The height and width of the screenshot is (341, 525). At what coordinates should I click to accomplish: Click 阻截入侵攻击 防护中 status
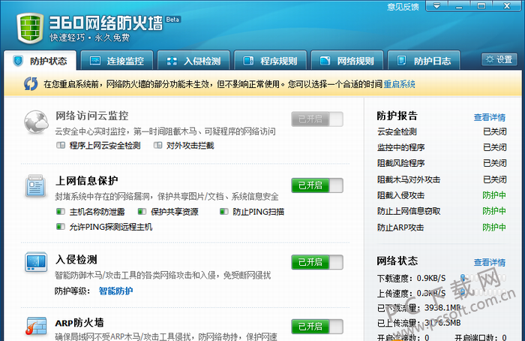click(494, 195)
